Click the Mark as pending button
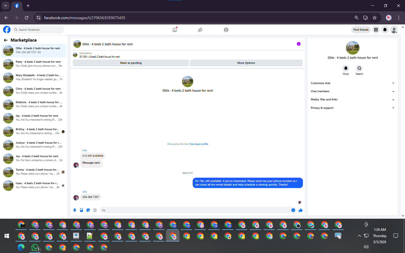405x253 pixels. tap(131, 63)
